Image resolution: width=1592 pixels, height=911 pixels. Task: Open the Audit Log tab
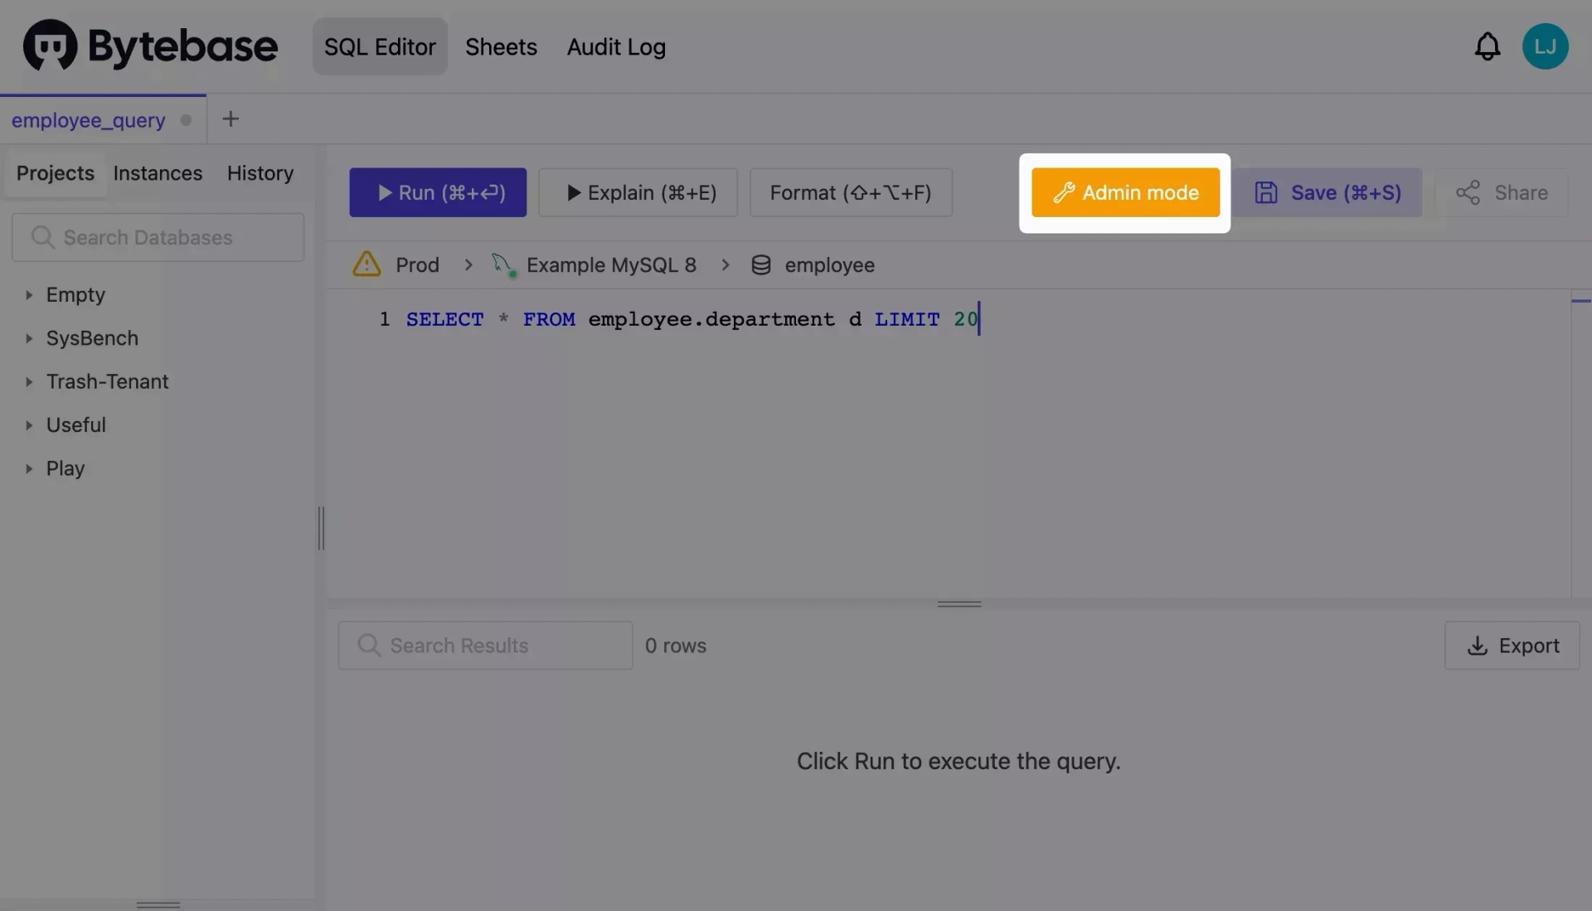pos(617,46)
